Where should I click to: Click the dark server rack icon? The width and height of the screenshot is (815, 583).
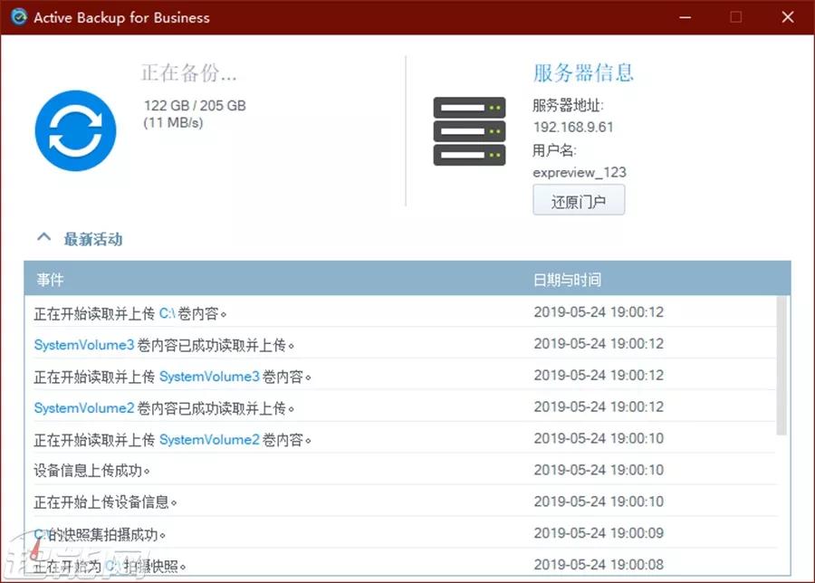(469, 131)
